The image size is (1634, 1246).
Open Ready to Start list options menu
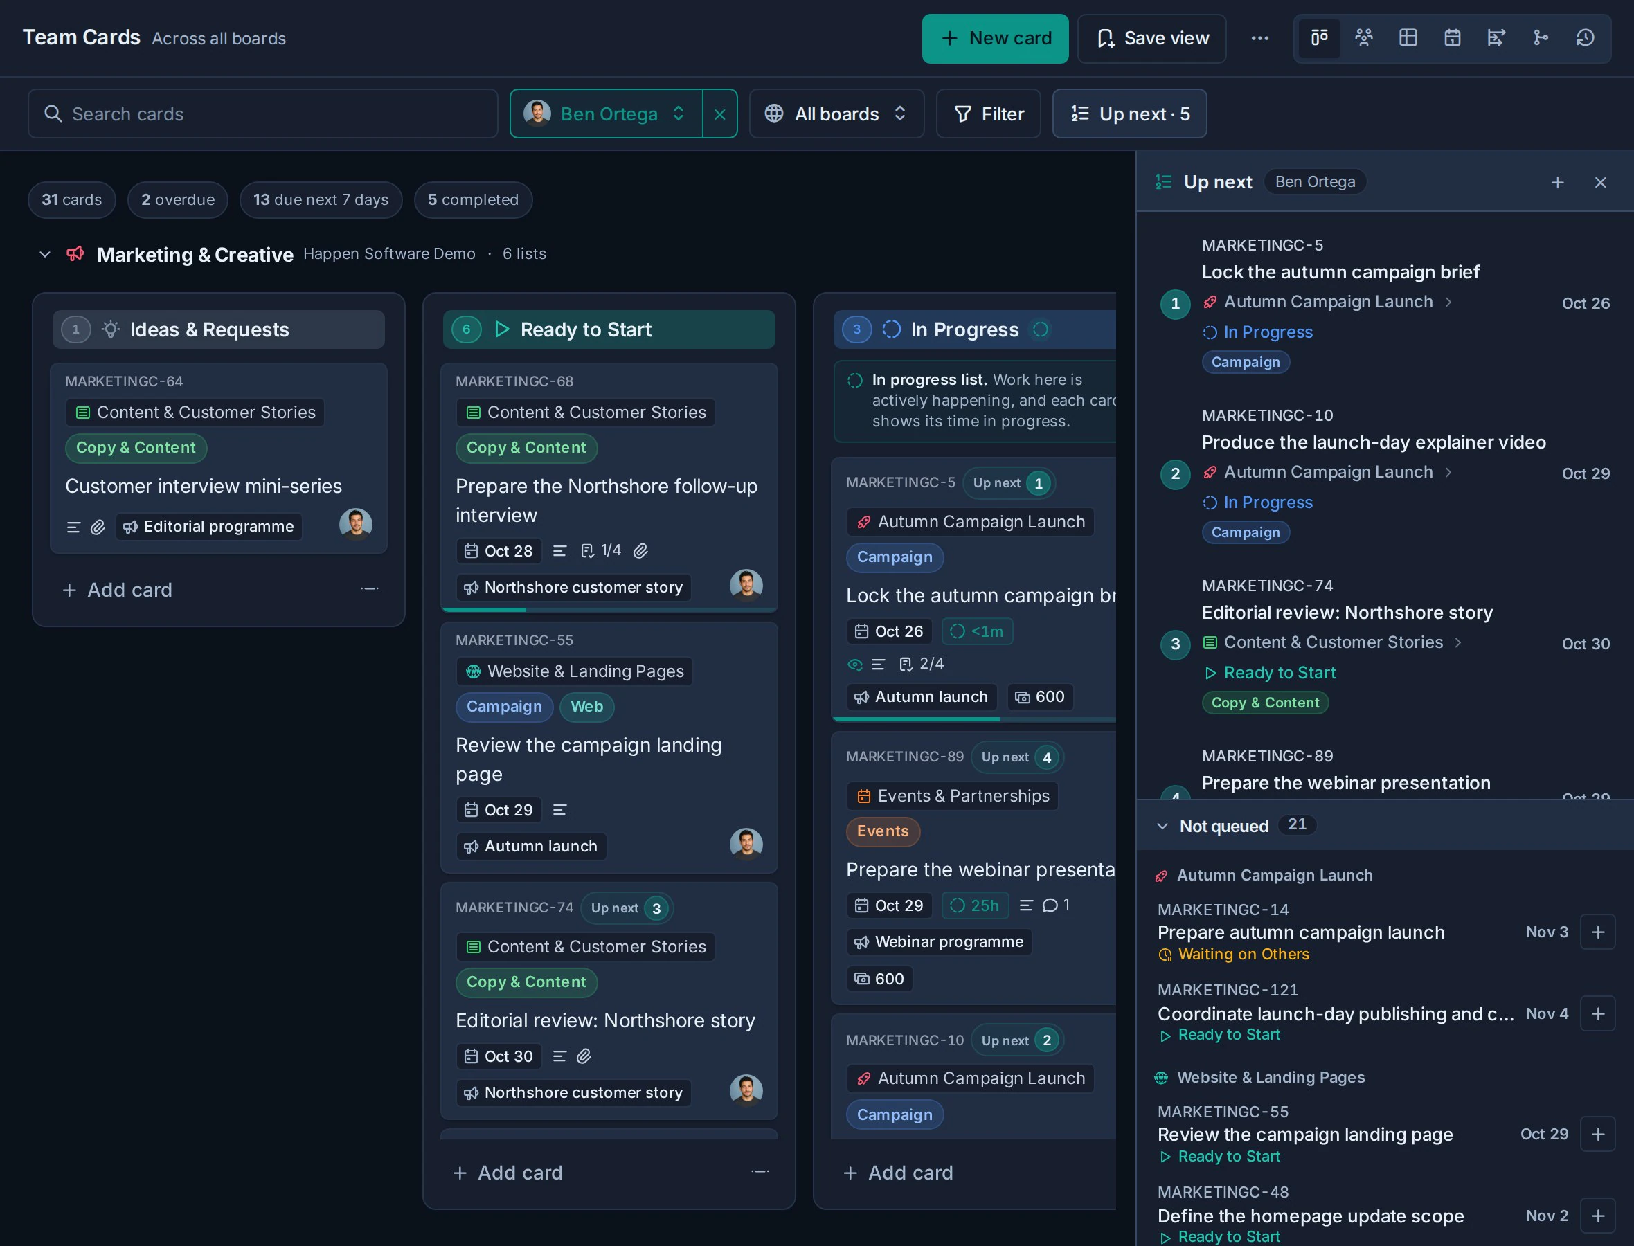(760, 1173)
